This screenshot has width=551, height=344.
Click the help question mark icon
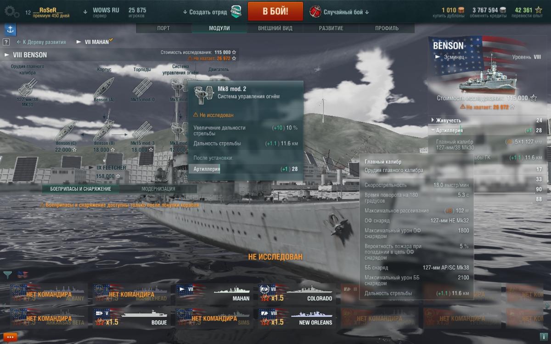pos(6,42)
